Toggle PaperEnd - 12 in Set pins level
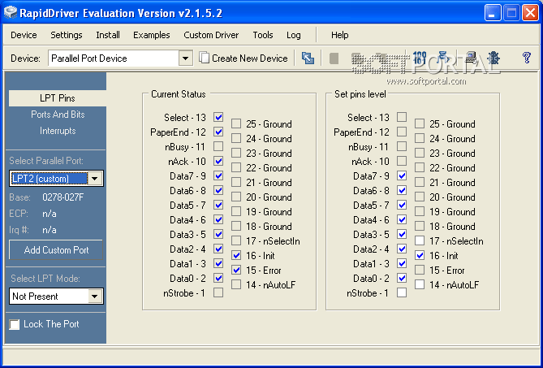Viewport: 543px width, 368px height. click(402, 132)
